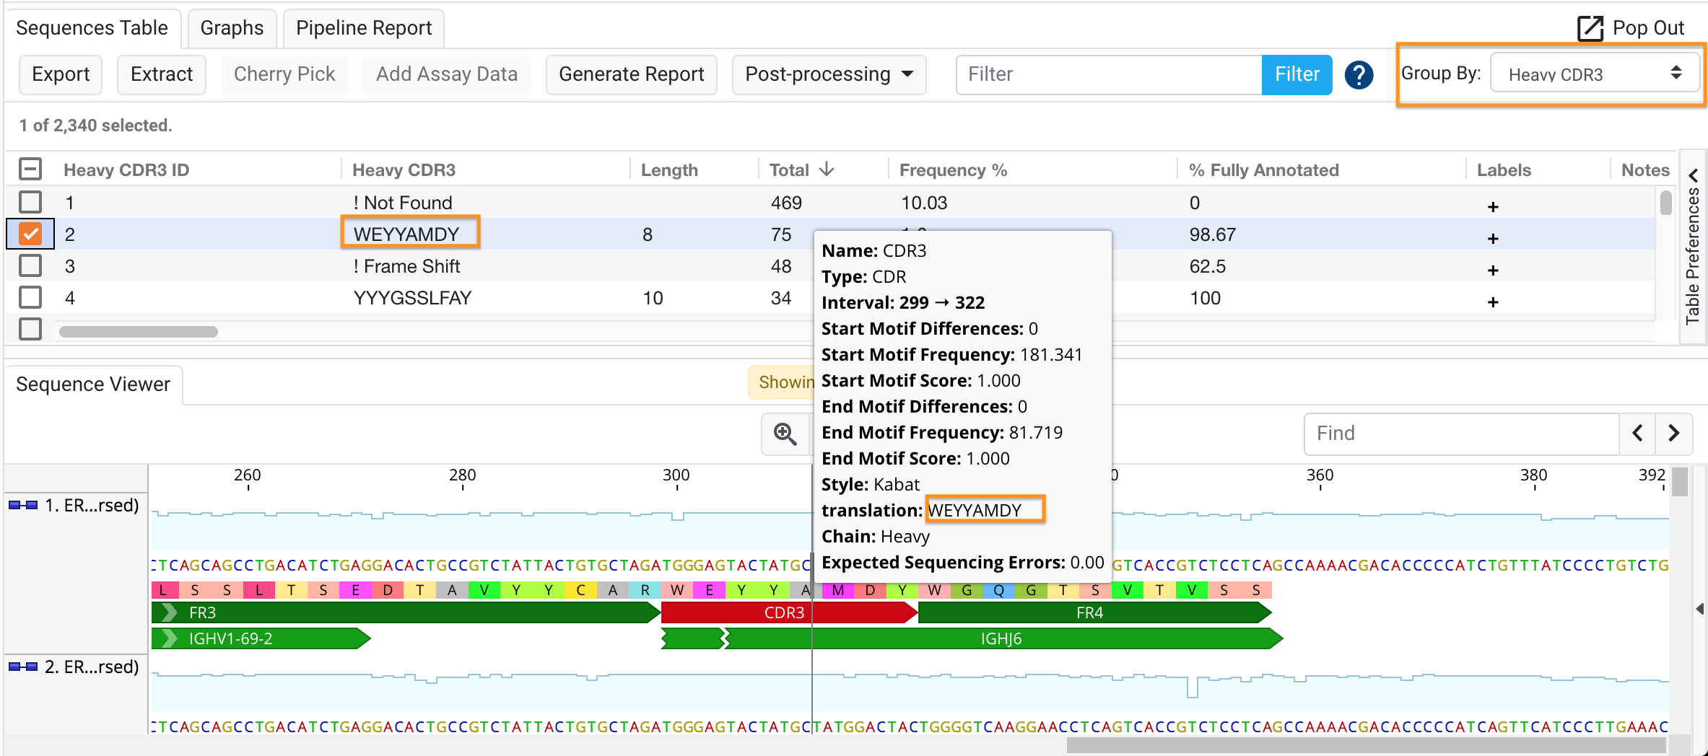Collapse Table Preferences side chevron
Viewport: 1708px width, 756px height.
[1694, 175]
